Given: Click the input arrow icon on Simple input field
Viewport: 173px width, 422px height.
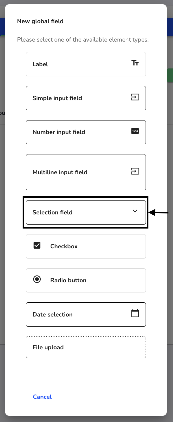Looking at the screenshot, I should pyautogui.click(x=135, y=97).
